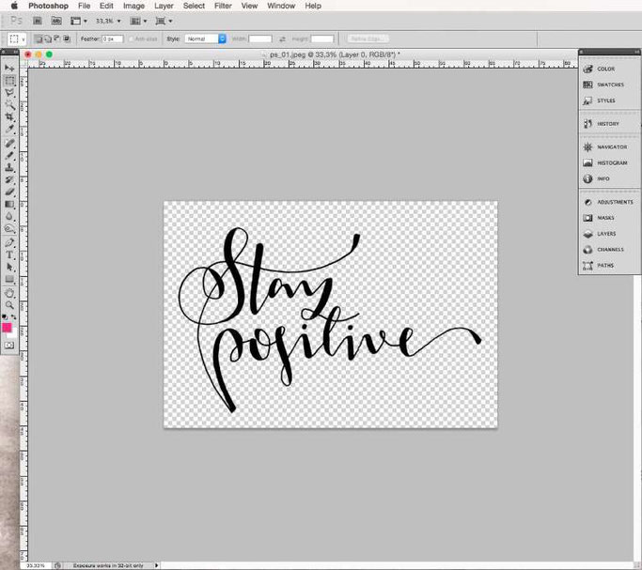Open the Image menu
Screen dimensions: 642x570
tap(133, 6)
